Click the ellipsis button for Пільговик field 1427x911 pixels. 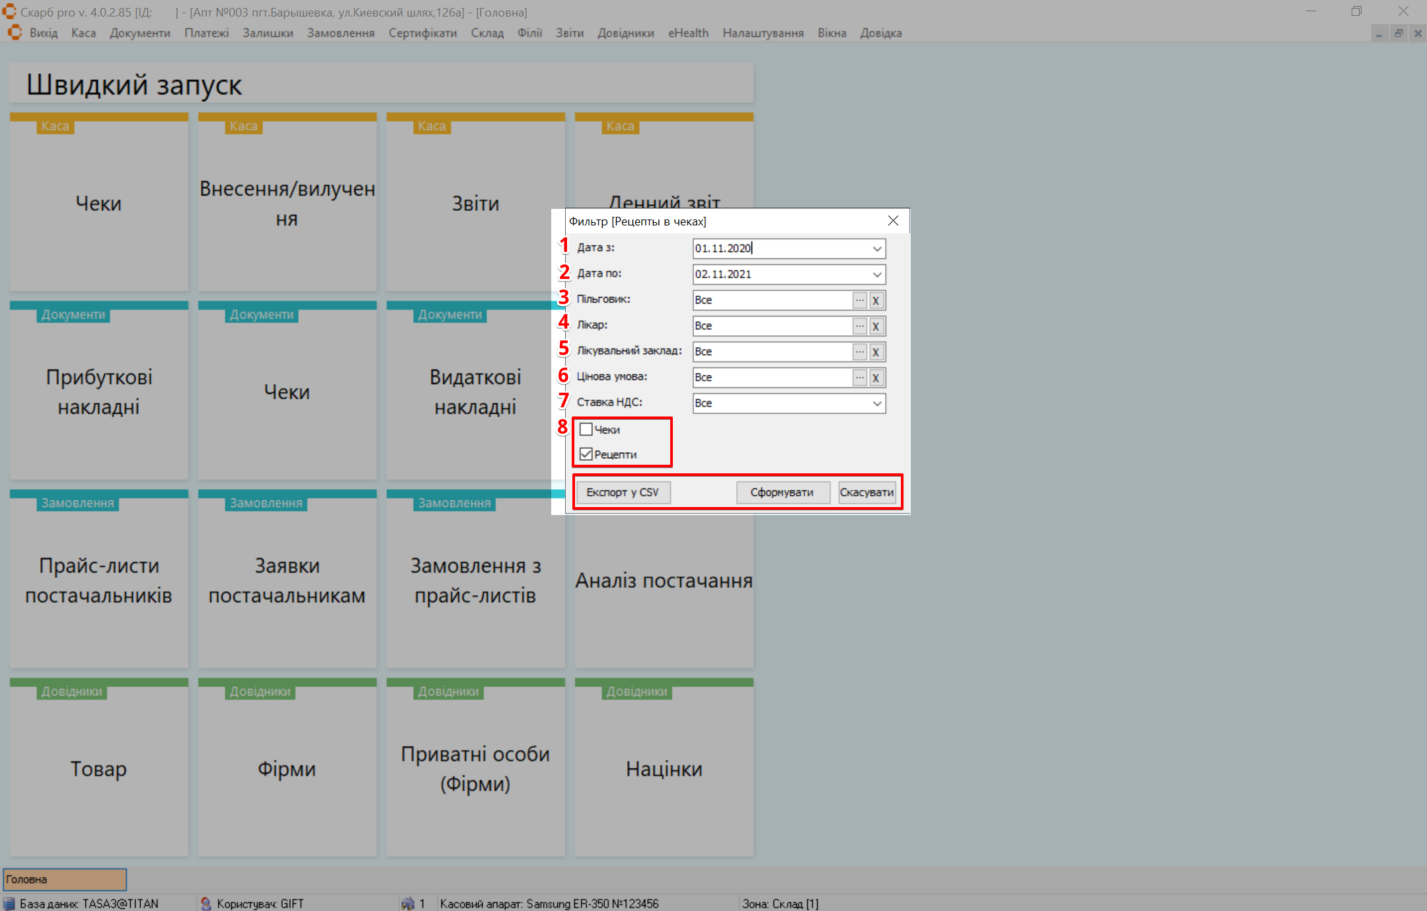click(859, 300)
